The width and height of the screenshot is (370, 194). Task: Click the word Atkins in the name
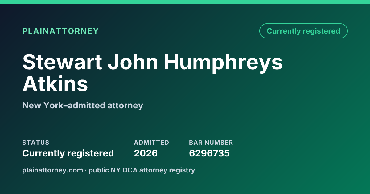pyautogui.click(x=55, y=84)
